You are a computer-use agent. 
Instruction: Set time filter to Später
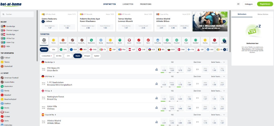(97, 56)
